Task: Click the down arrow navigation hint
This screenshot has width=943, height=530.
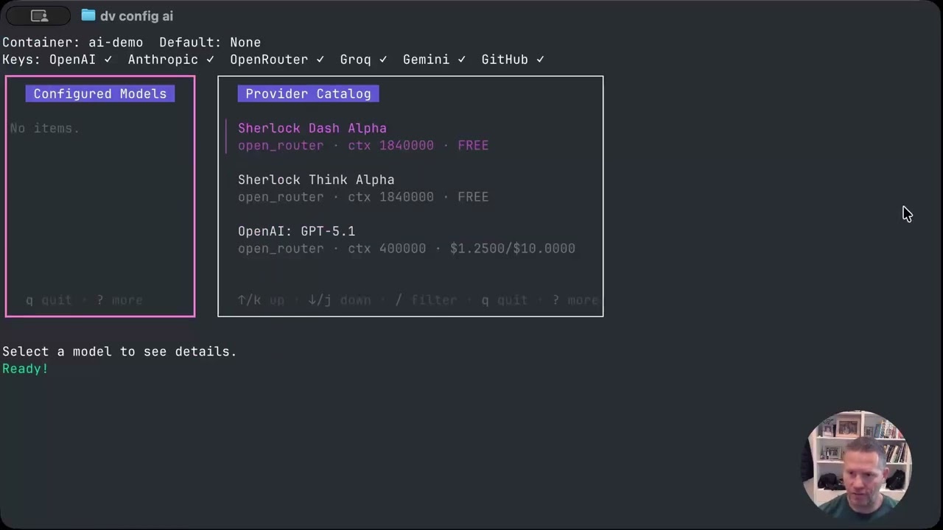Action: (x=339, y=300)
